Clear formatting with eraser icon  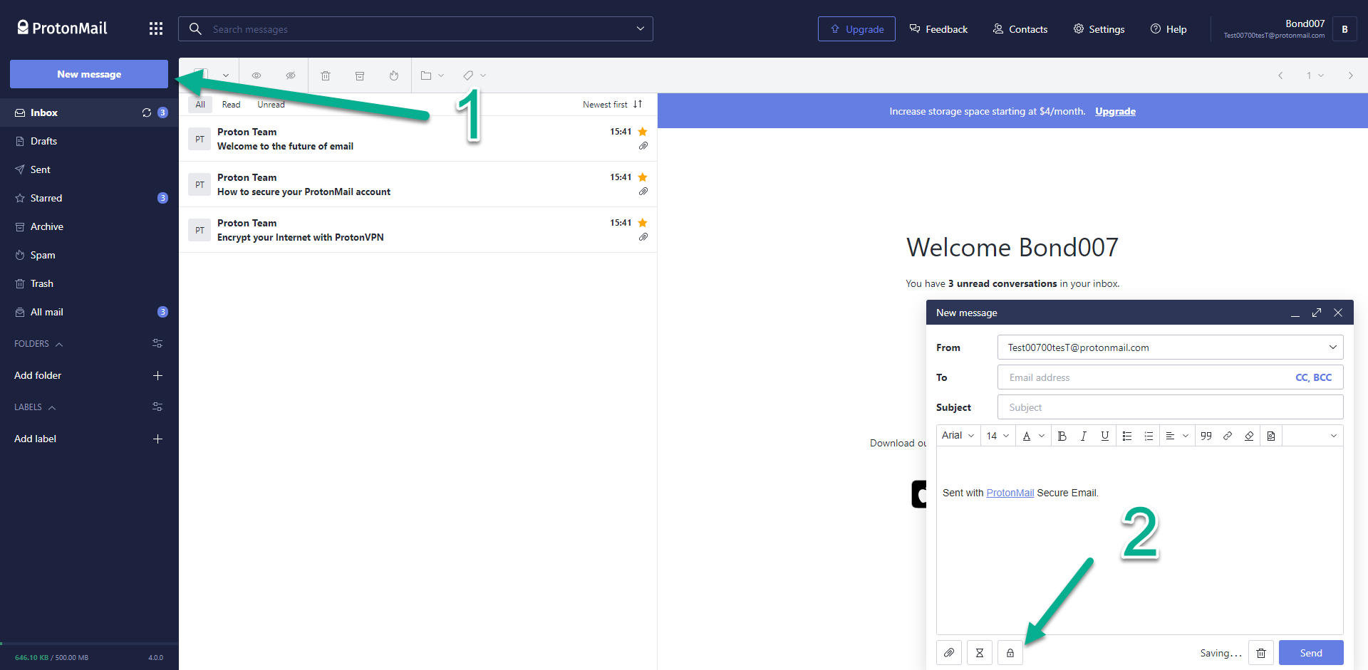click(1249, 436)
